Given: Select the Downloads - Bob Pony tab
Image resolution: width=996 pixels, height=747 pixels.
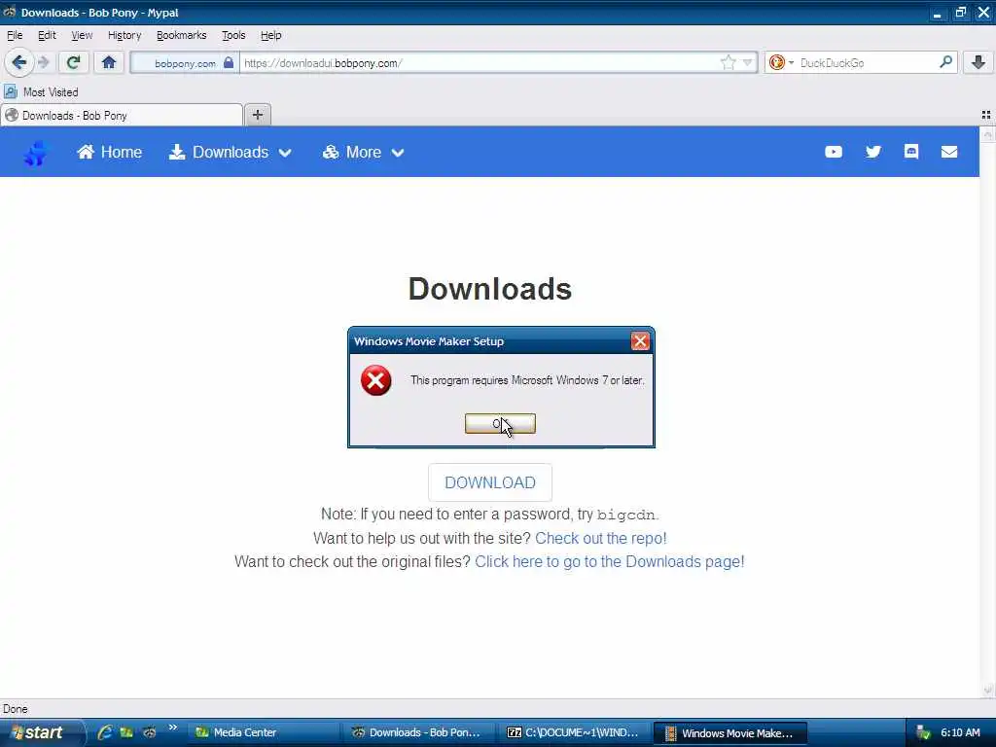Looking at the screenshot, I should click(122, 116).
